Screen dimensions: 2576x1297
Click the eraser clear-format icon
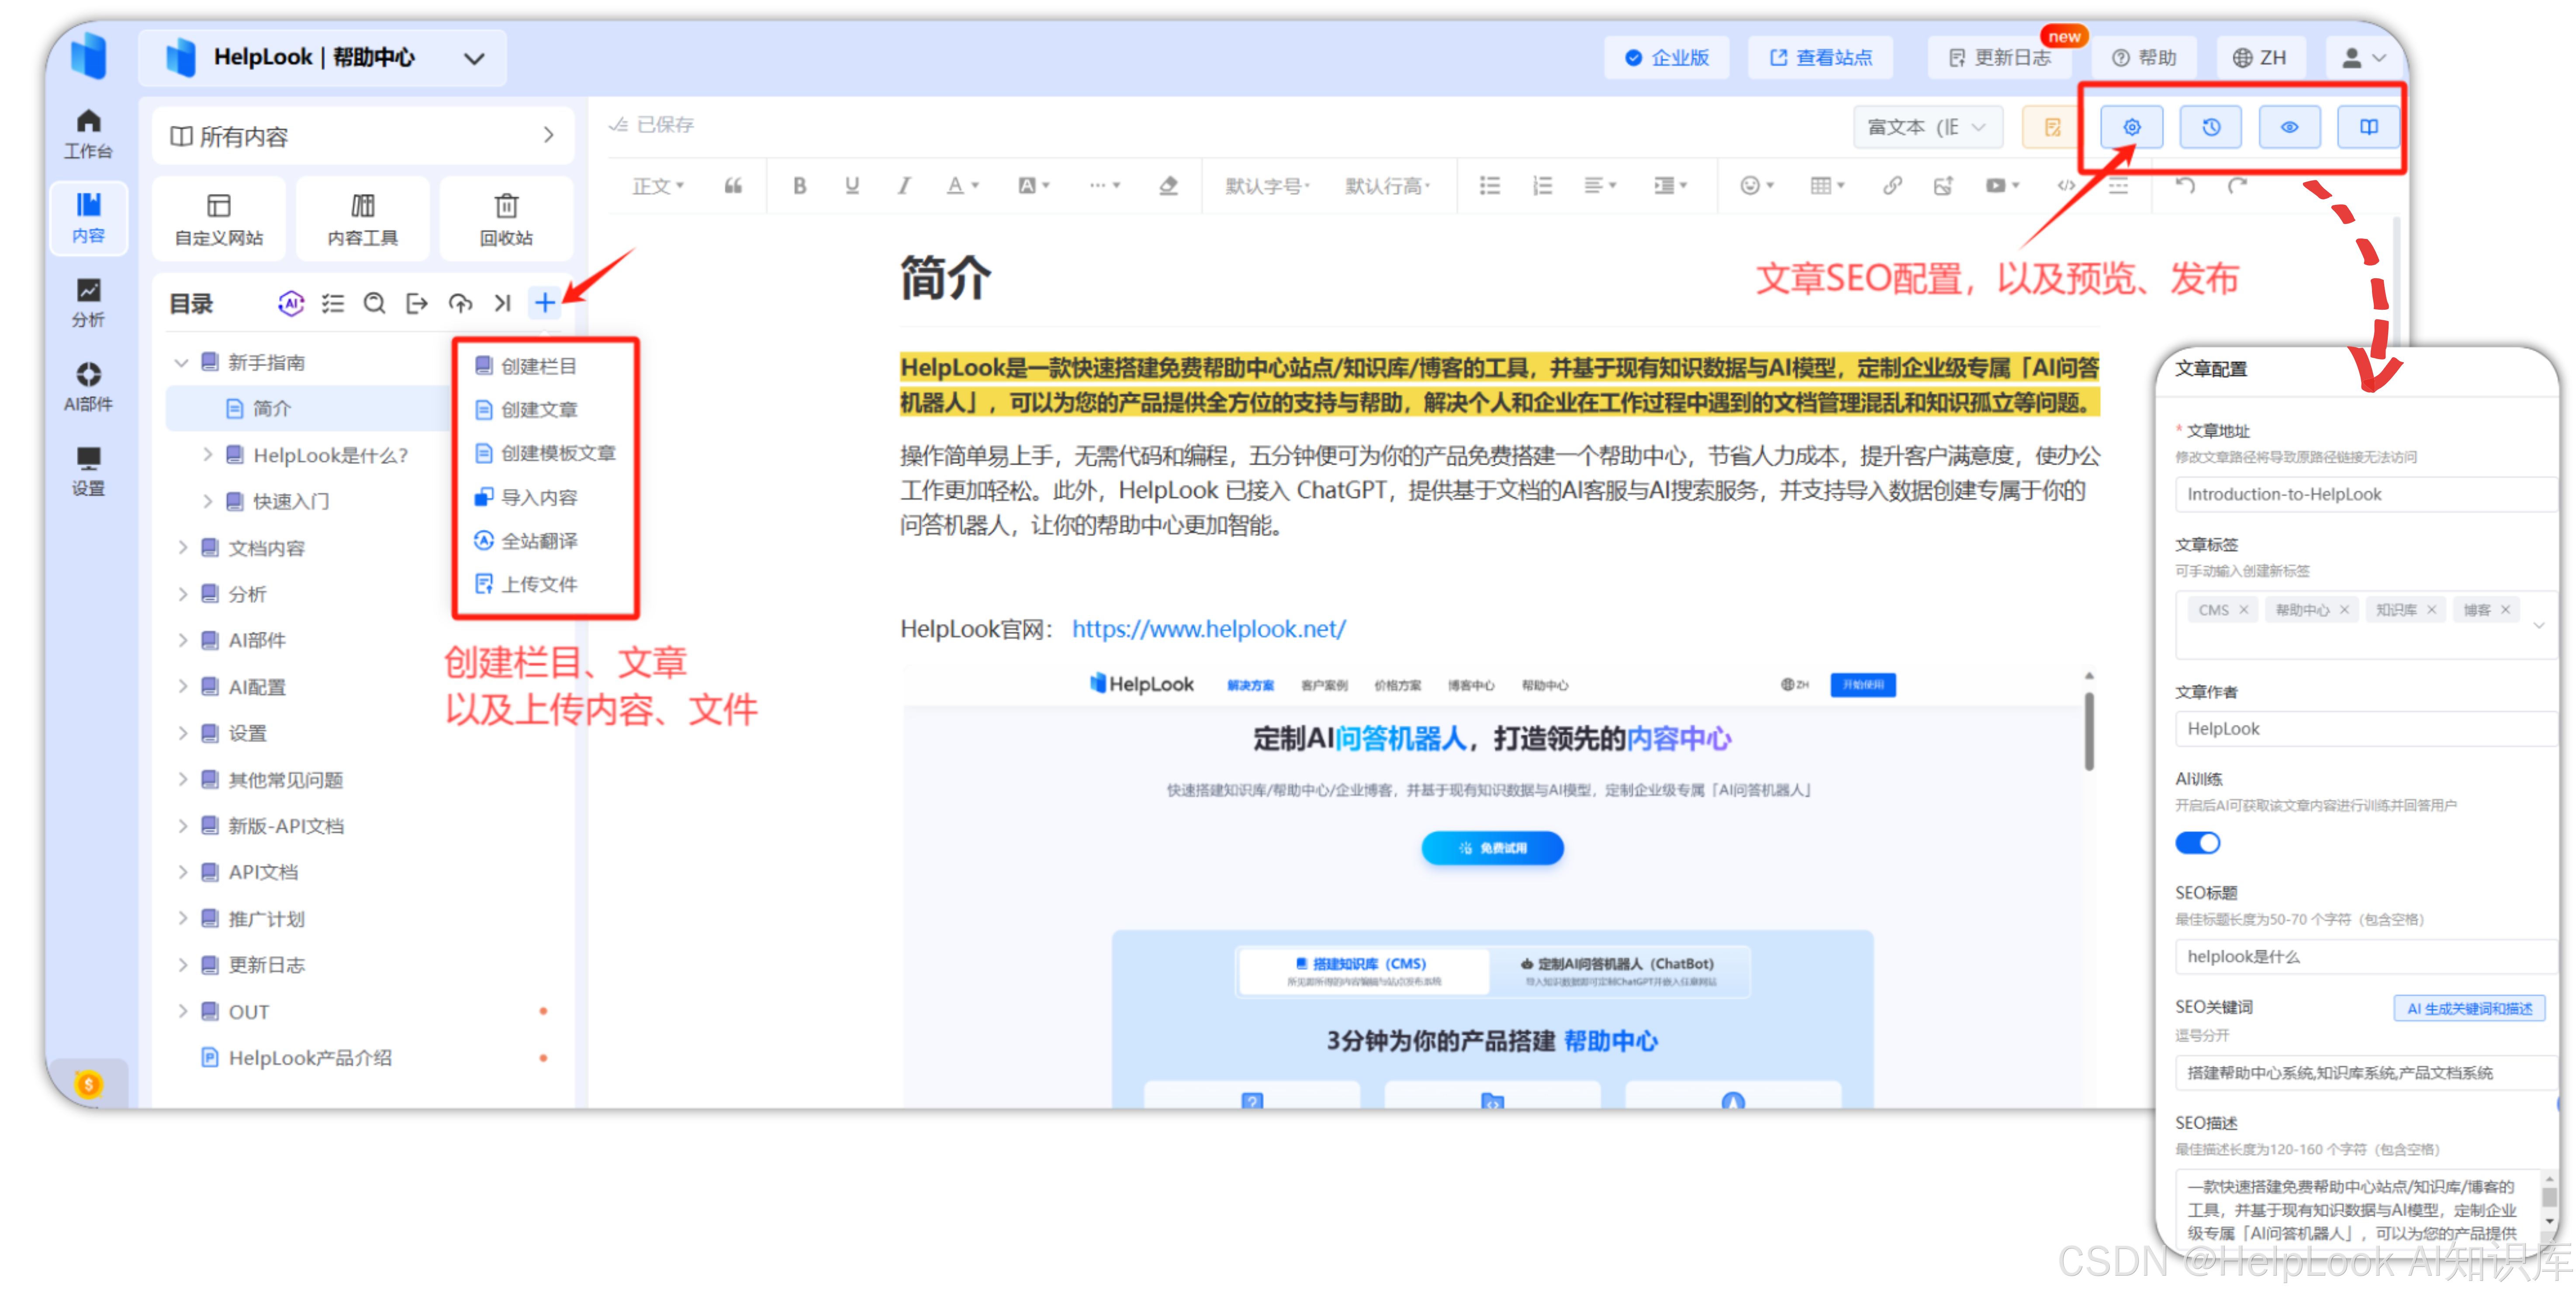(x=1168, y=186)
